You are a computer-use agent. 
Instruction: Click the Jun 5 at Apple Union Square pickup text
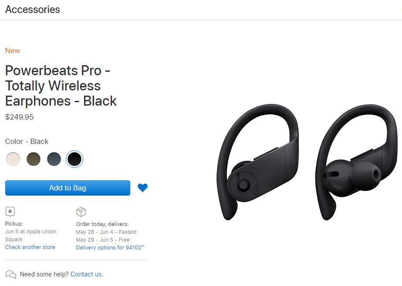(x=31, y=235)
